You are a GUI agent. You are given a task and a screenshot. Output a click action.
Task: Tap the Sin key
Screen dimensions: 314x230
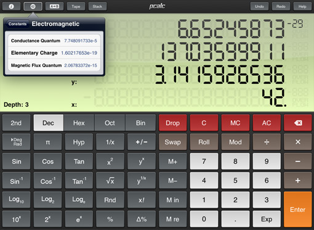[17, 162]
